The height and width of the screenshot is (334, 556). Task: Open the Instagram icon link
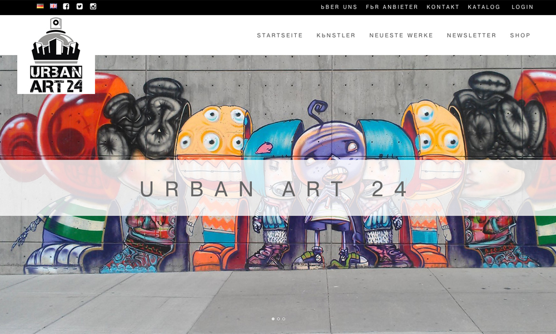(x=93, y=6)
